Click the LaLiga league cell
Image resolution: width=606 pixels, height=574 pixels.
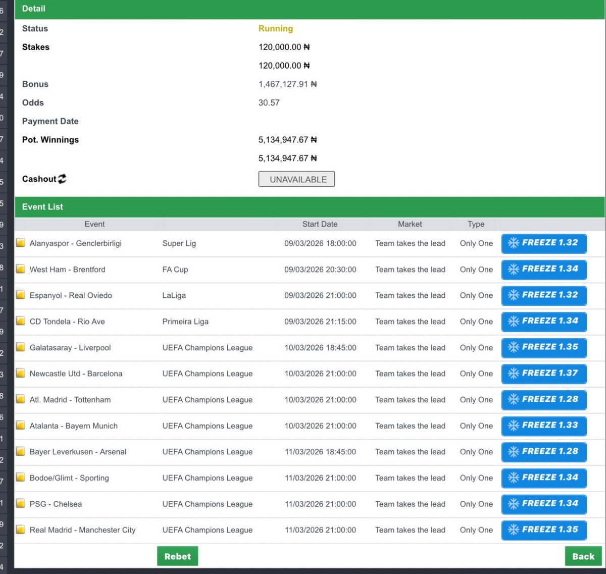pyautogui.click(x=174, y=295)
